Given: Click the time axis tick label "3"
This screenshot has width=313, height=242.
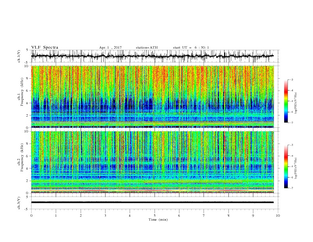Looking at the screenshot, I should pyautogui.click(x=105, y=216).
